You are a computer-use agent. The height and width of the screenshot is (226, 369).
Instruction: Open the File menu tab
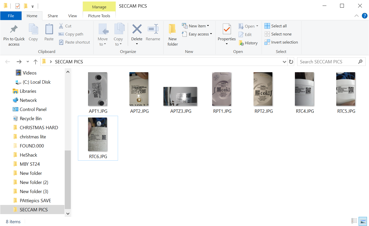11,16
